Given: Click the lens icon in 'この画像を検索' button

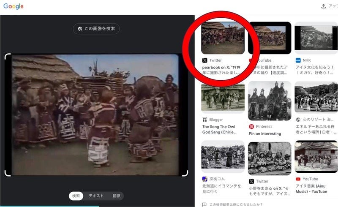Looking at the screenshot, I should (x=80, y=29).
